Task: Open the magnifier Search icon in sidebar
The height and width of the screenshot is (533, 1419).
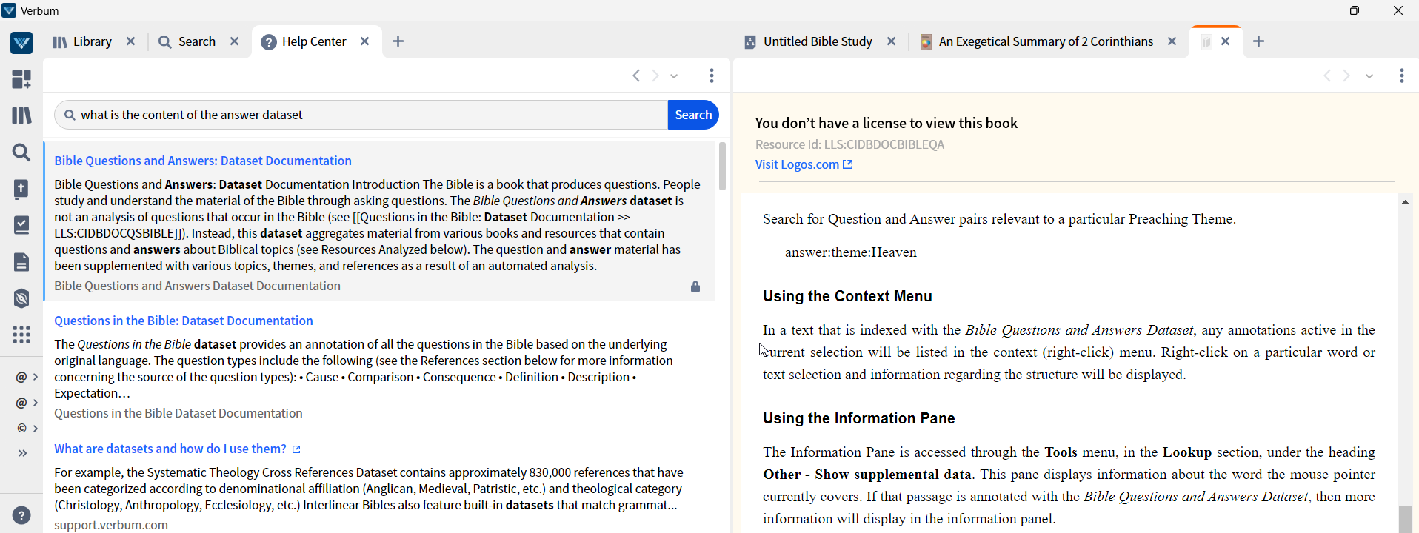Action: pos(21,152)
